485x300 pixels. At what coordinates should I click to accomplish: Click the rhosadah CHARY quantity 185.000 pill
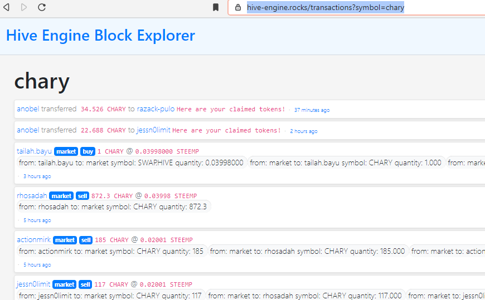click(x=308, y=251)
